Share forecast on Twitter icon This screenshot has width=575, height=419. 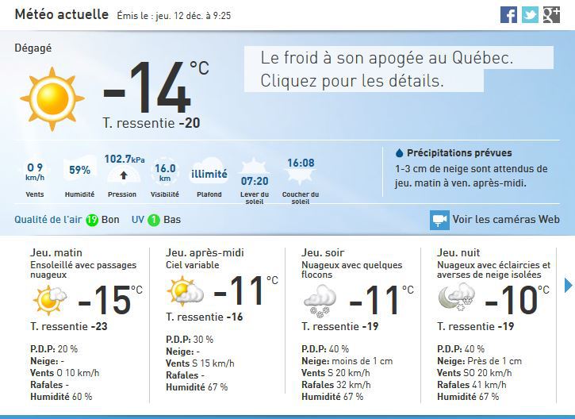[530, 15]
